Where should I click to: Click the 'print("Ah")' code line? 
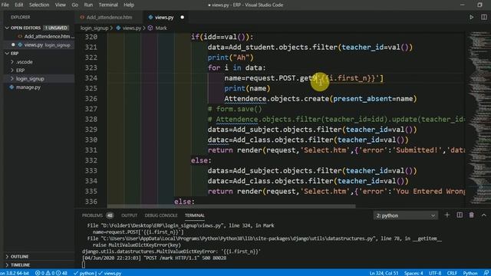(x=230, y=58)
